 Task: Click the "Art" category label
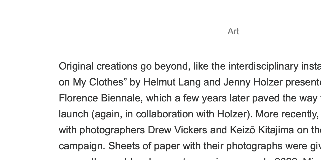coord(233,32)
